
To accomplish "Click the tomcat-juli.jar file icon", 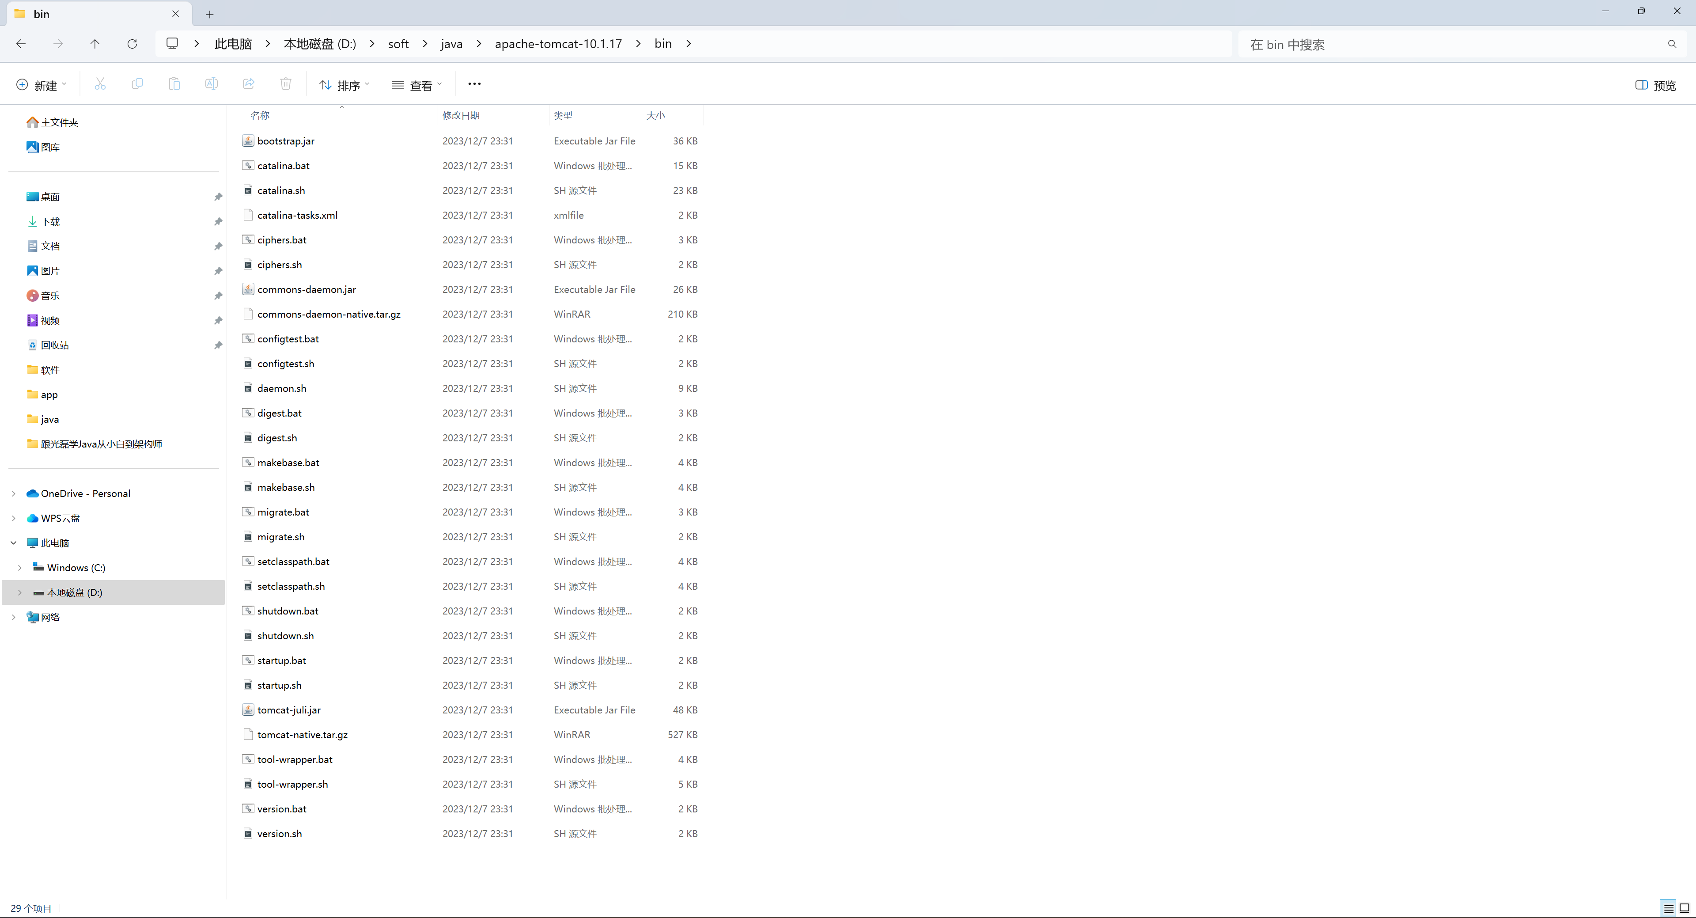I will [247, 710].
